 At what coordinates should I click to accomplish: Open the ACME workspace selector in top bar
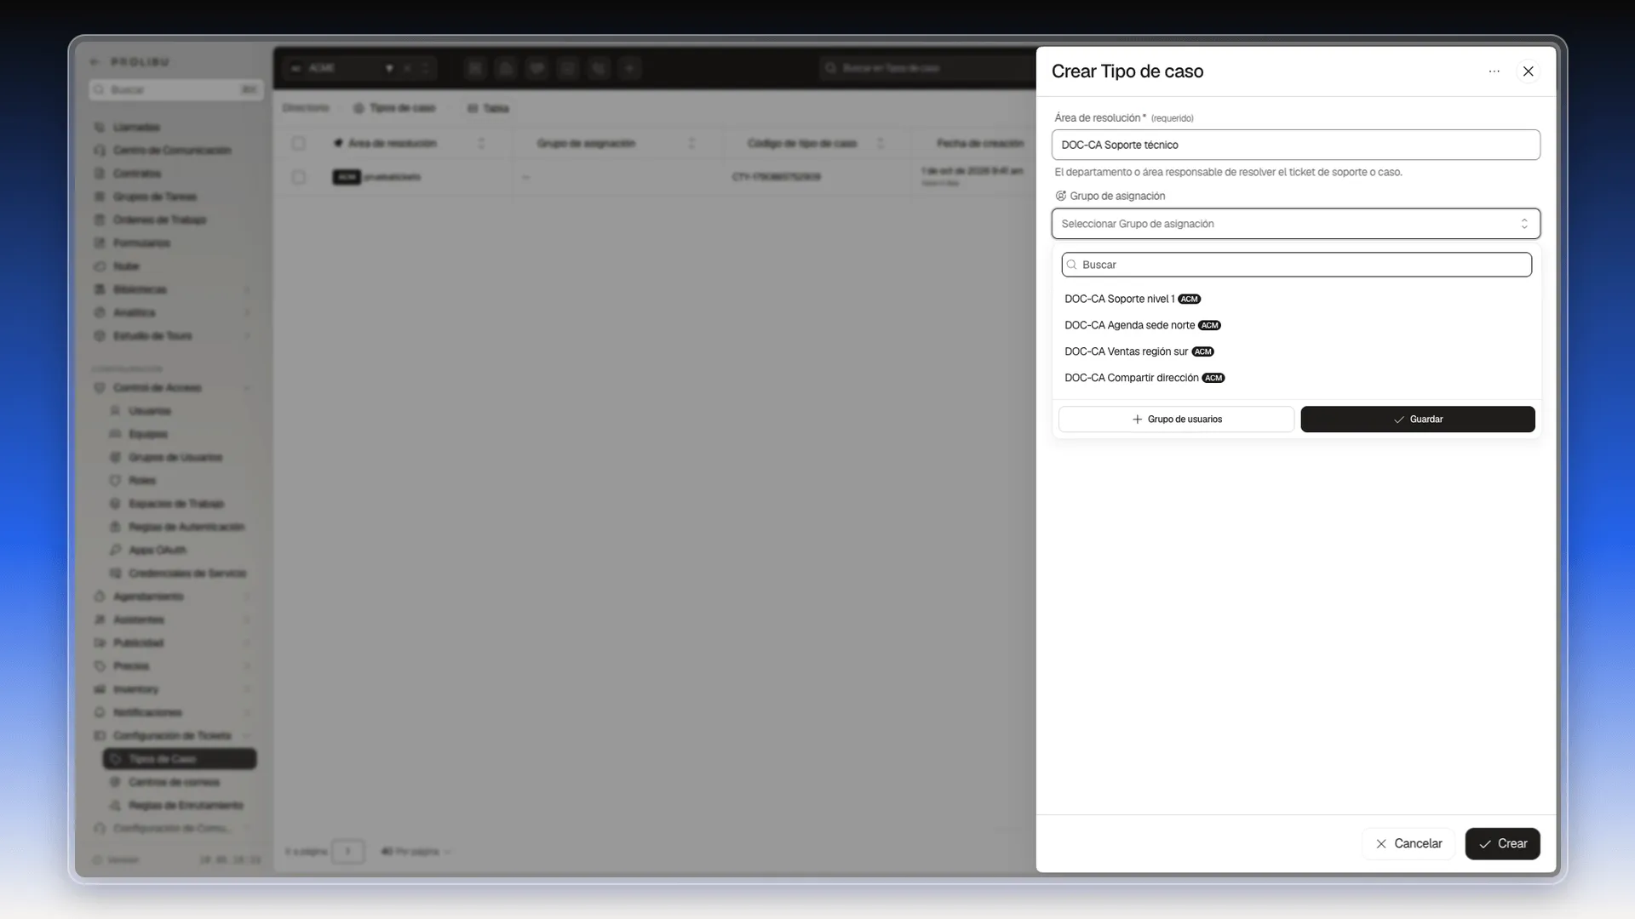(x=358, y=68)
